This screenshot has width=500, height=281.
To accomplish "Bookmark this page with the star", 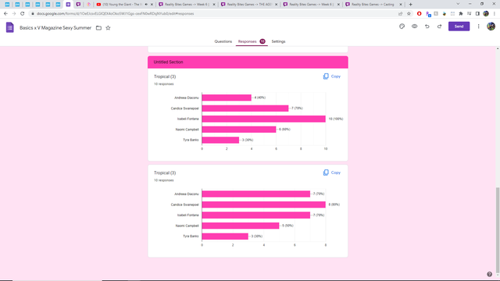I will point(409,14).
